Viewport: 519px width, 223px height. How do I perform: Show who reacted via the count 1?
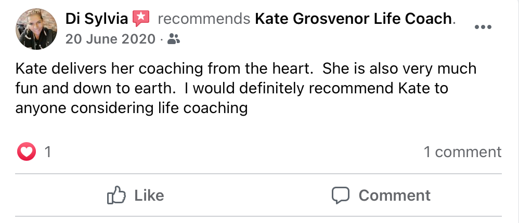coord(47,152)
